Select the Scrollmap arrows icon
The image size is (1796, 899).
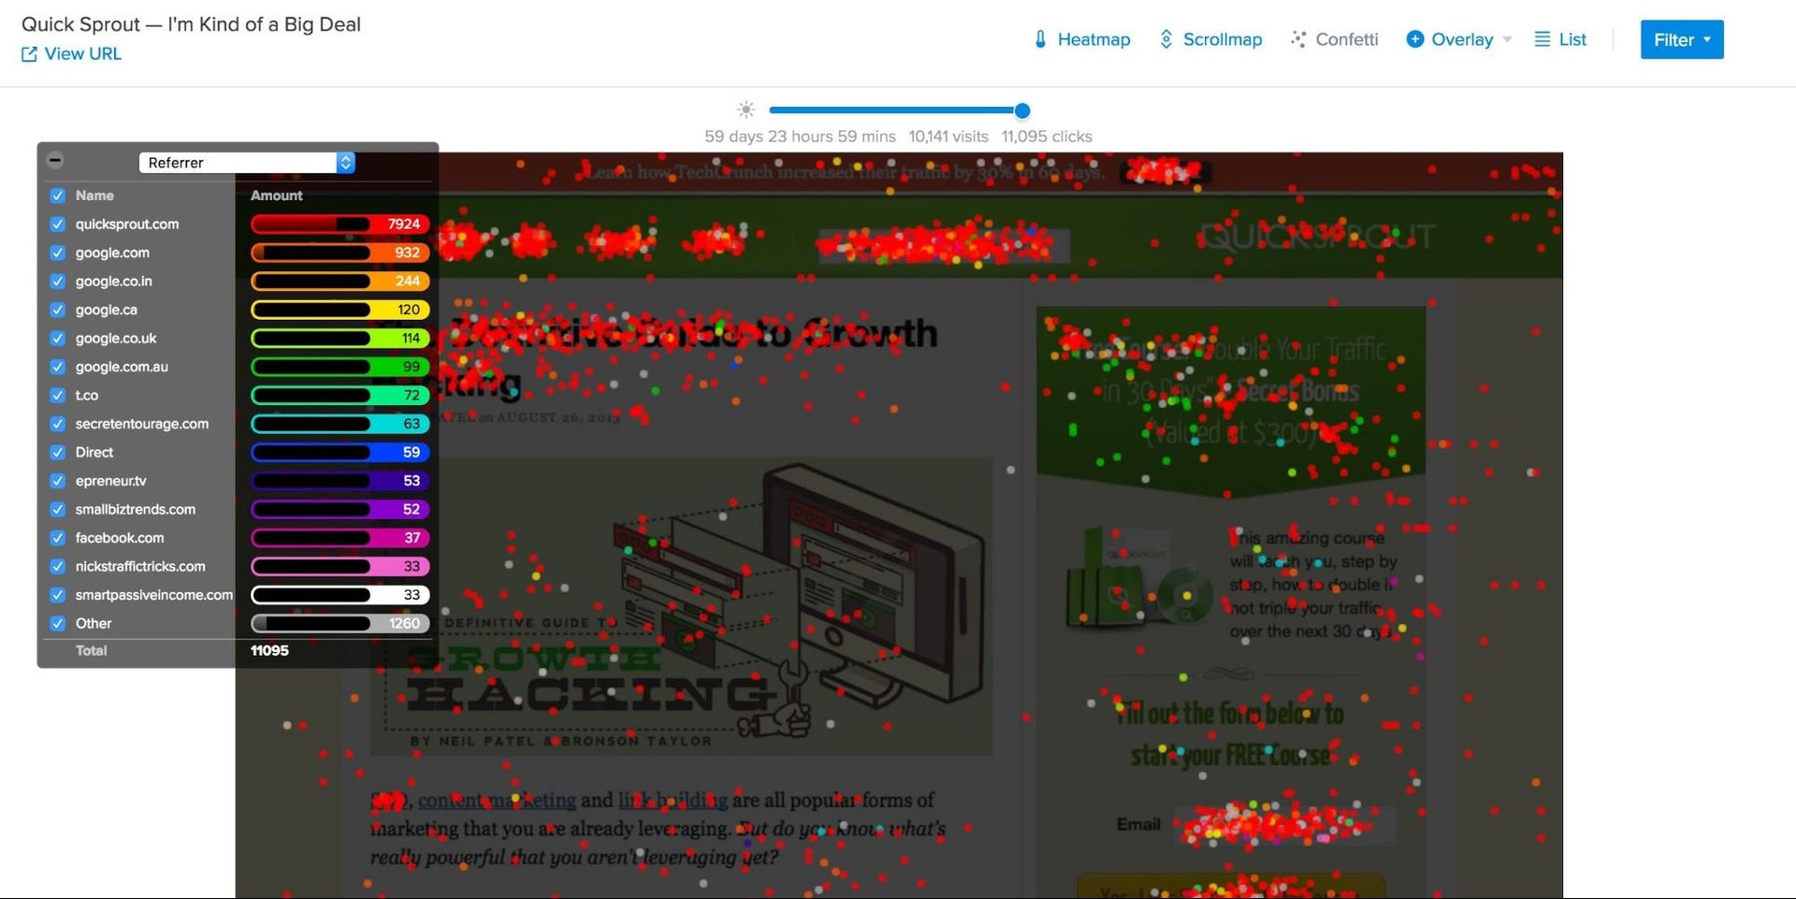pyautogui.click(x=1166, y=39)
